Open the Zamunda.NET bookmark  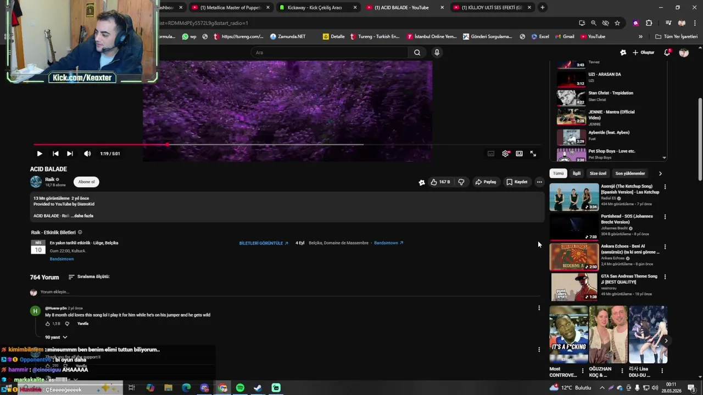288,37
